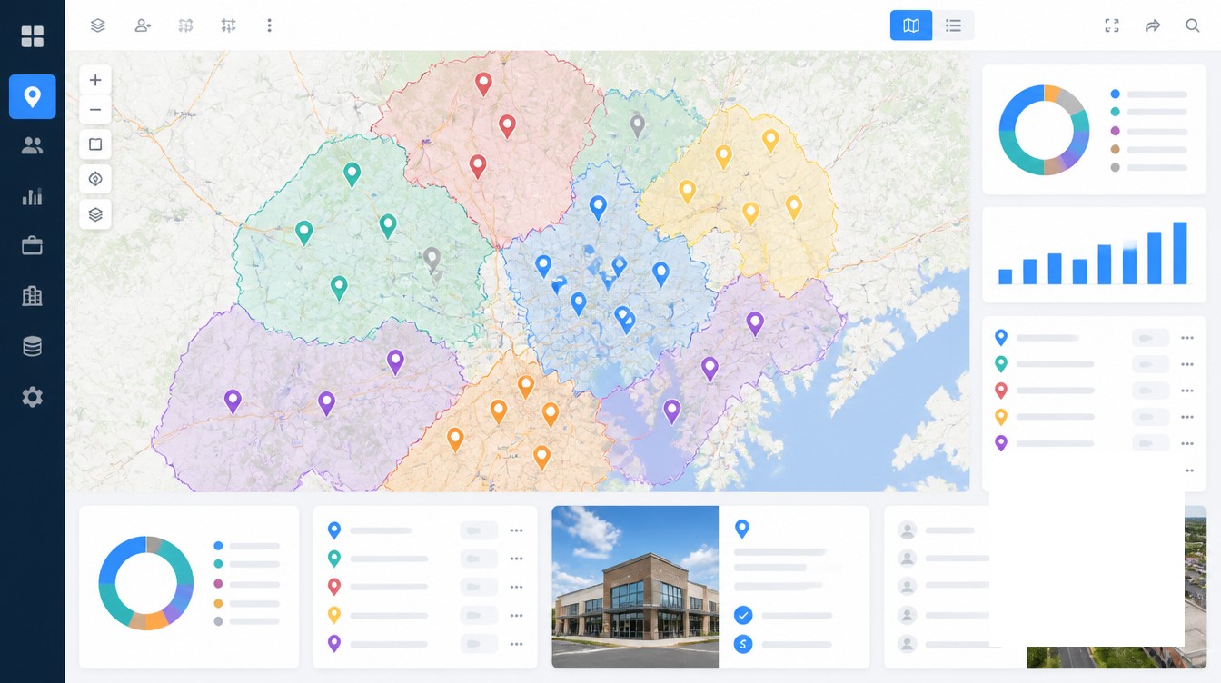The width and height of the screenshot is (1221, 683).
Task: Toggle the blue pin row in right panel
Action: pos(1150,338)
